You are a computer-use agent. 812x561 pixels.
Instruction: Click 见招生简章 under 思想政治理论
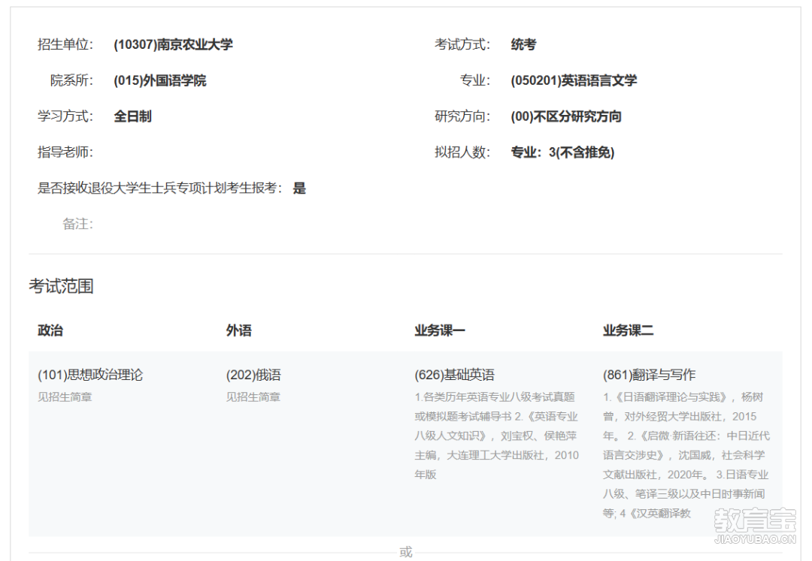click(65, 397)
